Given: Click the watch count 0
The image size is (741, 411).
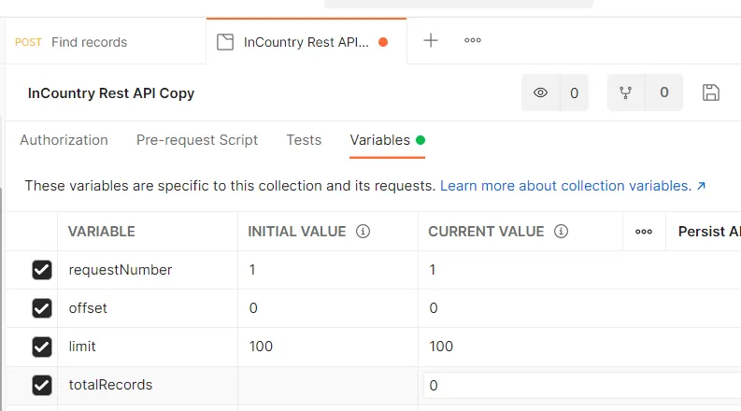Looking at the screenshot, I should pyautogui.click(x=574, y=92).
